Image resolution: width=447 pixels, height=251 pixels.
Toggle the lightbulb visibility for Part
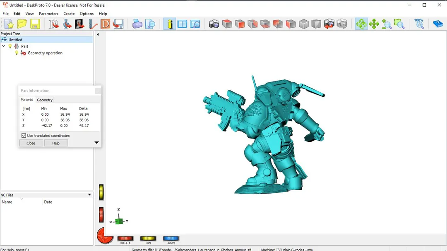coord(10,46)
